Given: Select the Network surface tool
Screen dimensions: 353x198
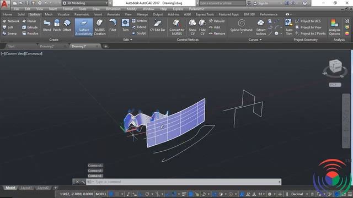Looking at the screenshot, I should 11,21.
